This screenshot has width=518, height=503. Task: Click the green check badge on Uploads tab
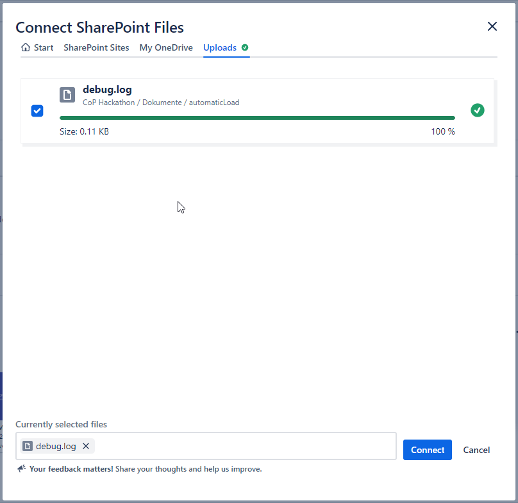[x=245, y=47]
